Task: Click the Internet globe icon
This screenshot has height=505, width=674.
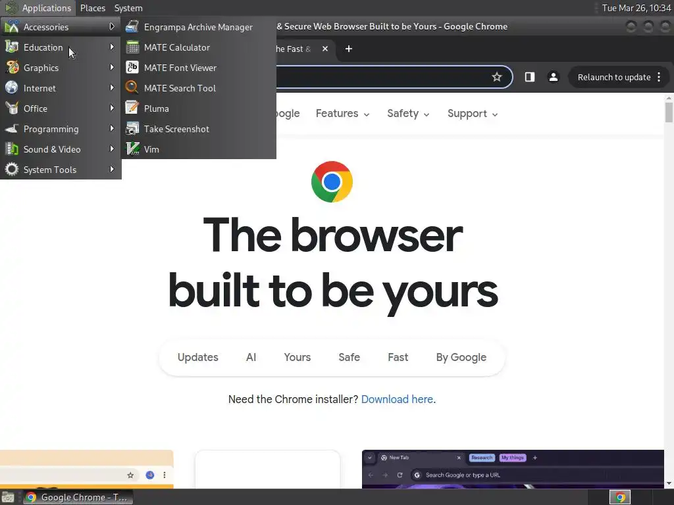Action: 12,87
